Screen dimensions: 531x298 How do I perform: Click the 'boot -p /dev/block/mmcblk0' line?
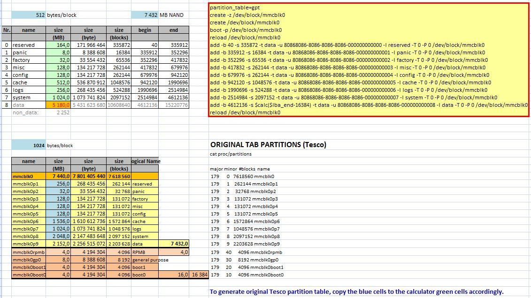246,30
